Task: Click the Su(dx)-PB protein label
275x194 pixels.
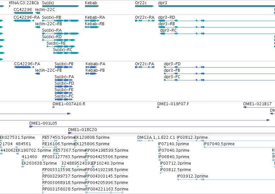Action: click(64, 64)
